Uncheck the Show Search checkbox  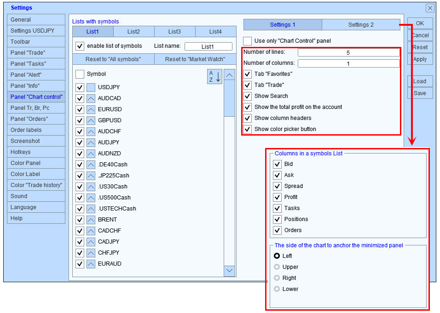pyautogui.click(x=248, y=96)
